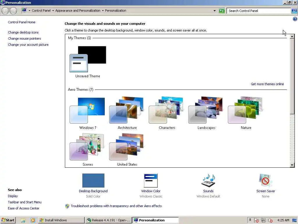Open the Start menu
Viewport: 298px width, 224px height.
(x=8, y=220)
